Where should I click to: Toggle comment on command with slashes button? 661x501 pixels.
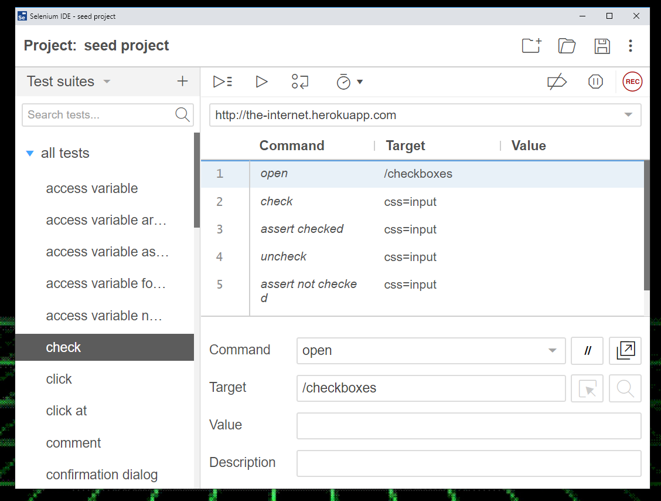(x=587, y=350)
